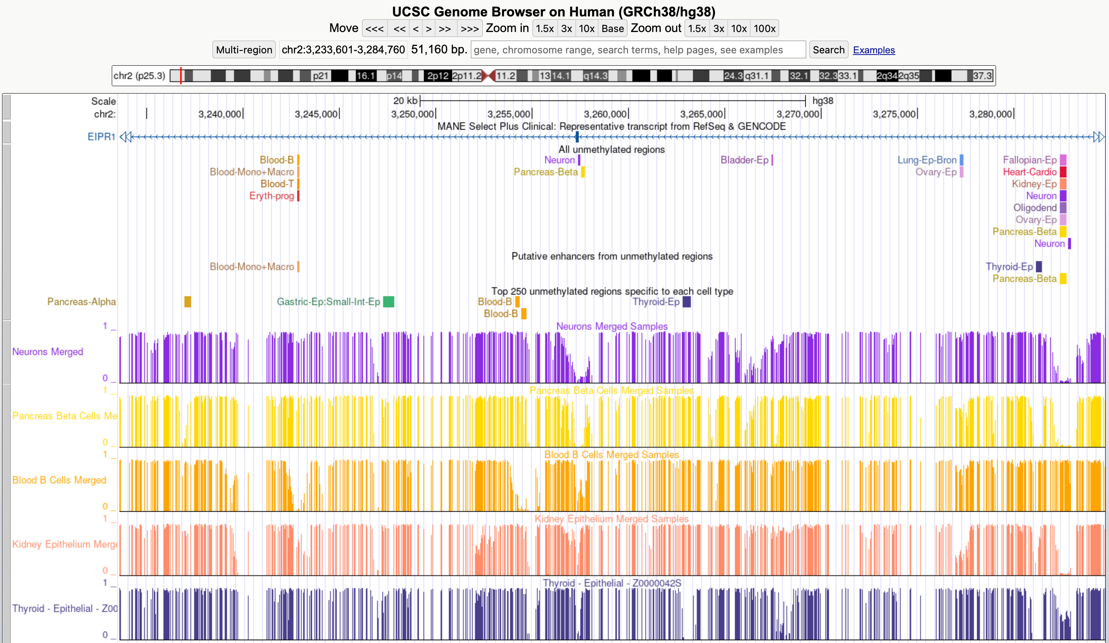This screenshot has height=643, width=1109.
Task: Zoom in 10x on the region
Action: 587,28
